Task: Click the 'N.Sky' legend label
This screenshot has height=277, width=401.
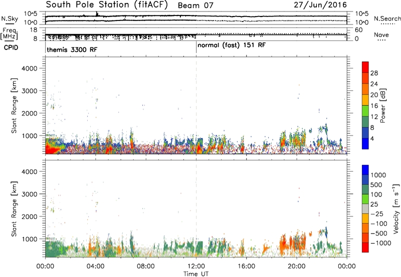Action: (10, 18)
